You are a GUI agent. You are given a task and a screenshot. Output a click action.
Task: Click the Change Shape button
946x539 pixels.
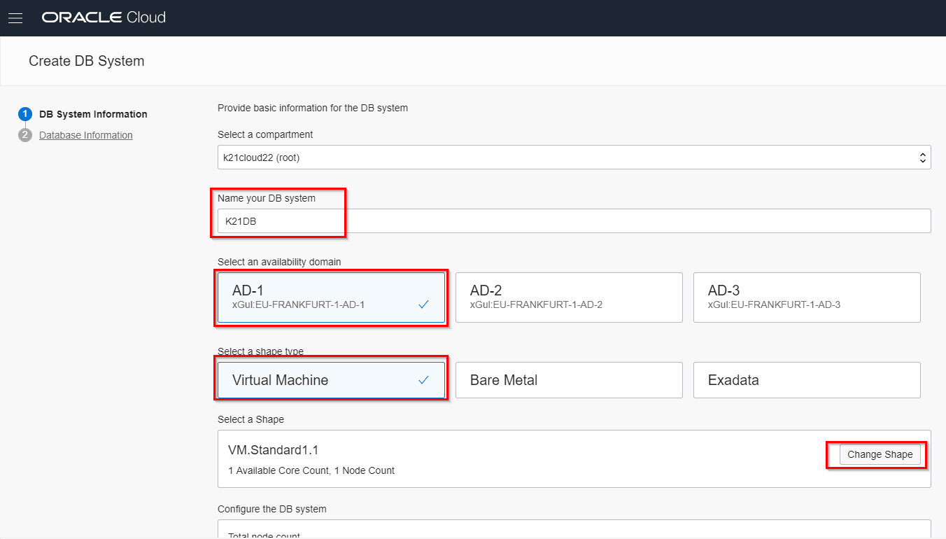click(880, 454)
